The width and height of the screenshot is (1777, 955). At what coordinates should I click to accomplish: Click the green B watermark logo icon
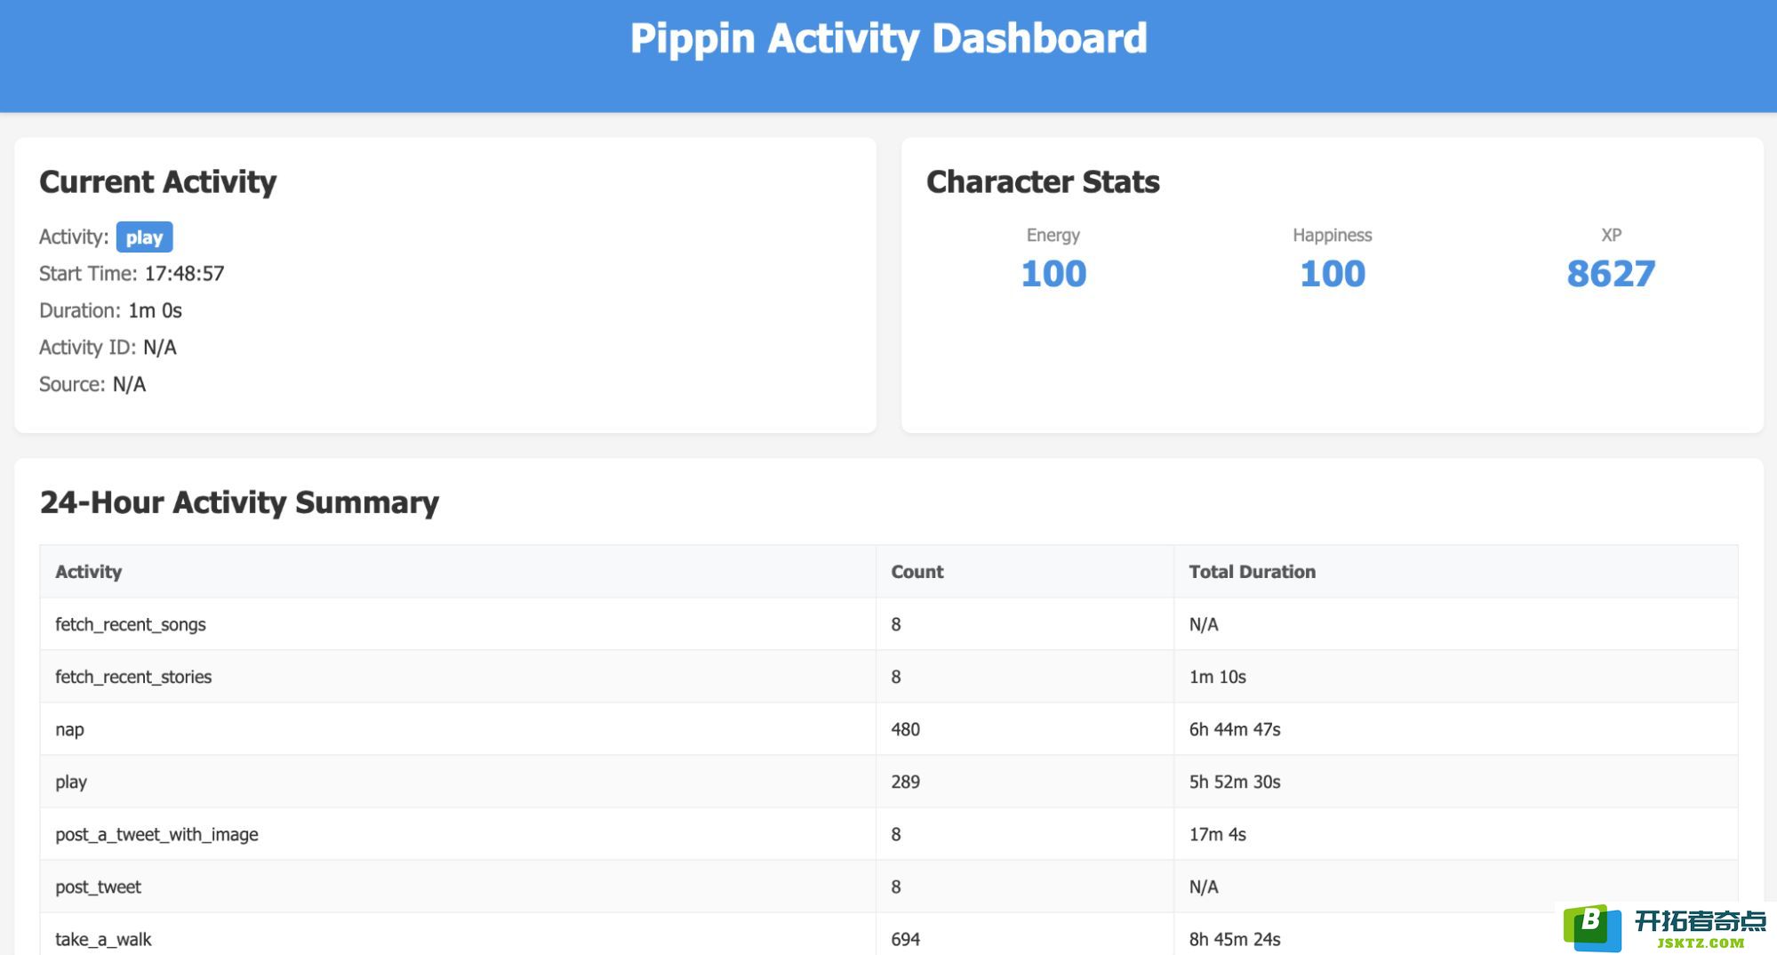click(x=1592, y=927)
